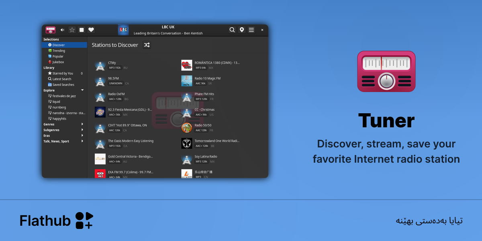Expand the Genres section
The image size is (482, 241).
pyautogui.click(x=82, y=124)
